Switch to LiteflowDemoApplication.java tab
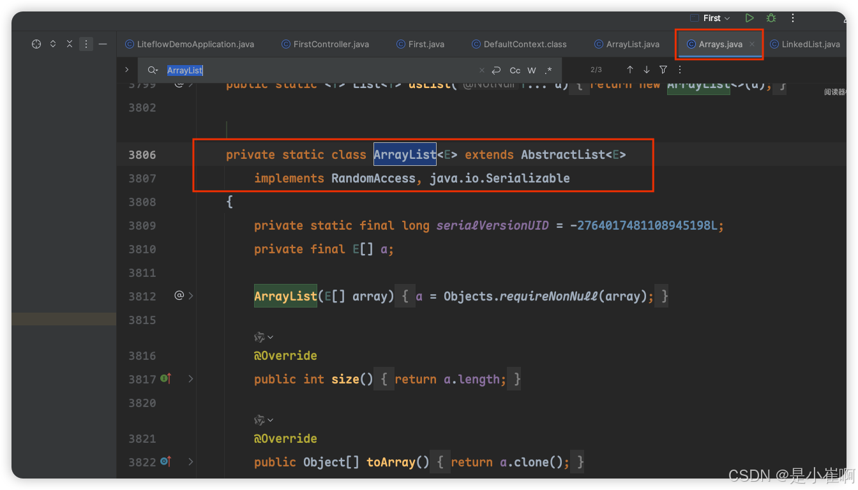The image size is (858, 490). [190, 44]
